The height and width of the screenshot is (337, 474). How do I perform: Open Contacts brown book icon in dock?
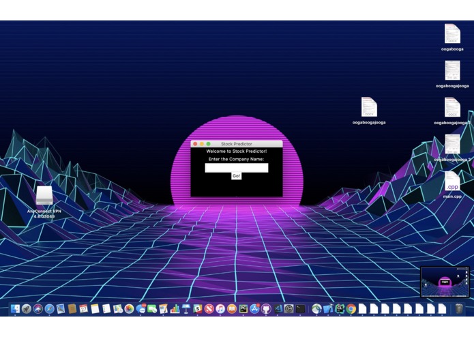(72, 308)
